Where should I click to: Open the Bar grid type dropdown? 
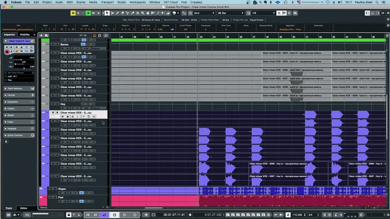231,13
